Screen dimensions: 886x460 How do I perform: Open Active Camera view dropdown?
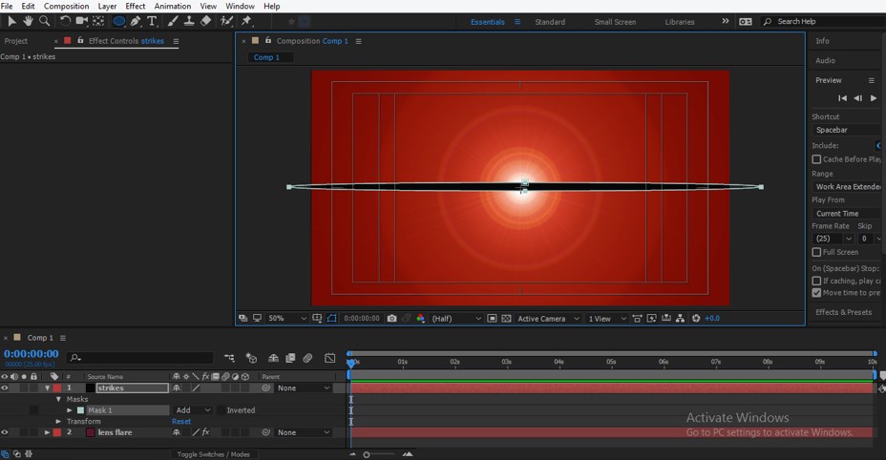tap(548, 318)
